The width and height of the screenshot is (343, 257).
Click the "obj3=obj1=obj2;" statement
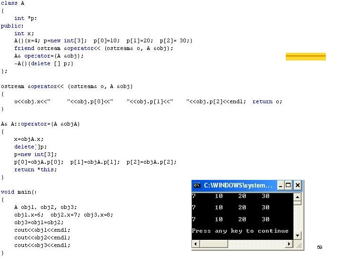click(x=39, y=222)
